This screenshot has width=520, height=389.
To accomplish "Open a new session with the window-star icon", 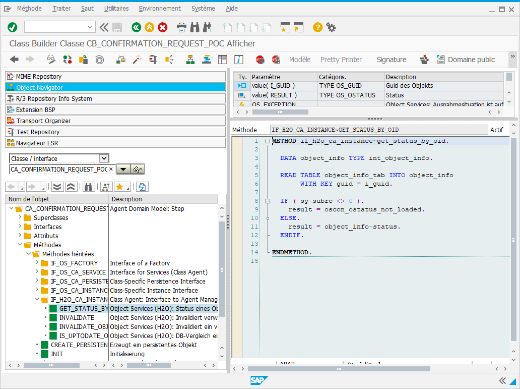I will tap(285, 27).
